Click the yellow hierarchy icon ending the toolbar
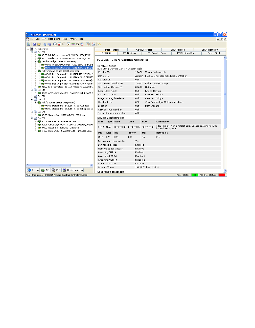 [99, 44]
